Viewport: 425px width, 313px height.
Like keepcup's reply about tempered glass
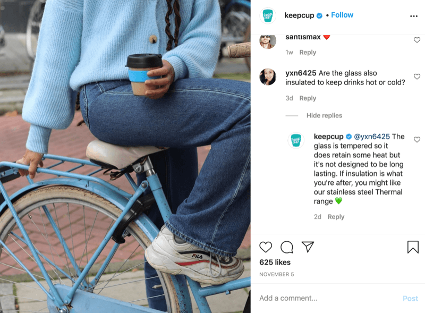417,140
